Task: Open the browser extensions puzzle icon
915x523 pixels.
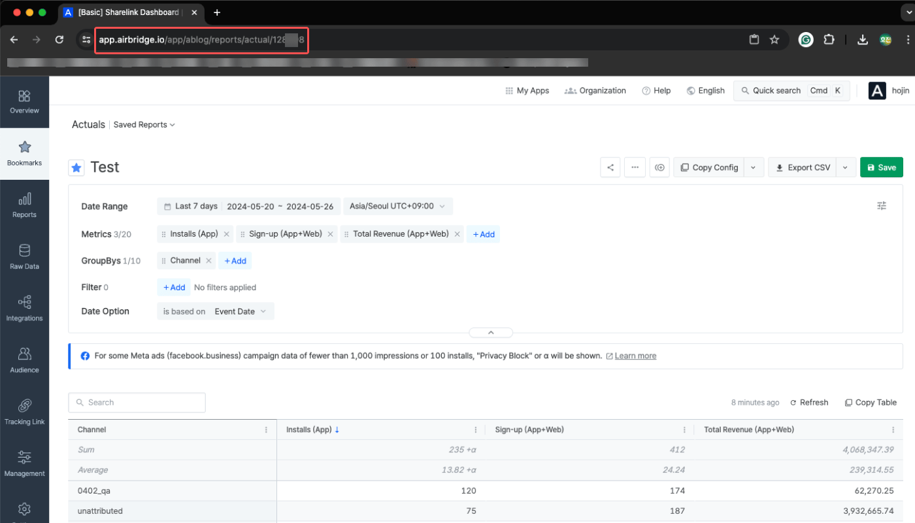Action: (x=829, y=40)
